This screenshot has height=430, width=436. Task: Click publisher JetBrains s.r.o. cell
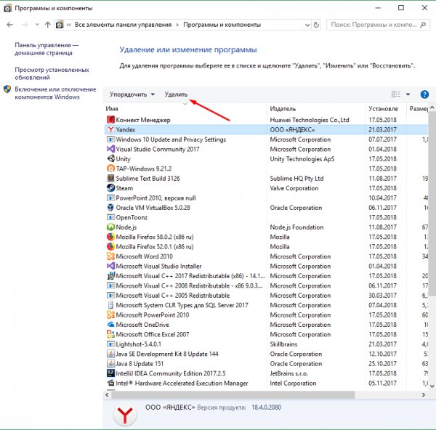[289, 373]
